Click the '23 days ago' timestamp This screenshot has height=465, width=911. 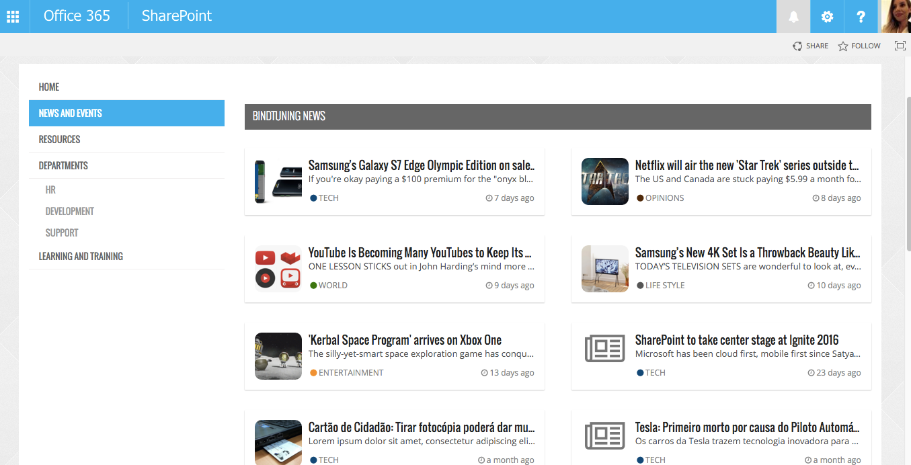834,373
